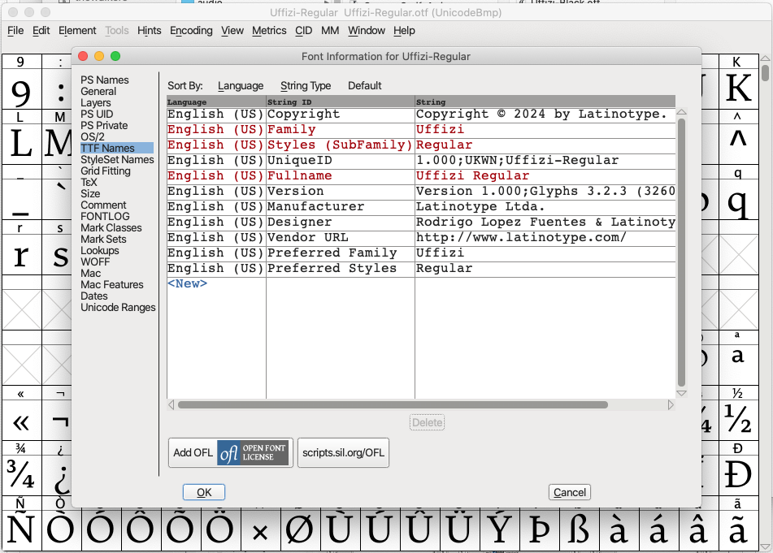
Task: Select Unicode Ranges section
Action: point(118,307)
